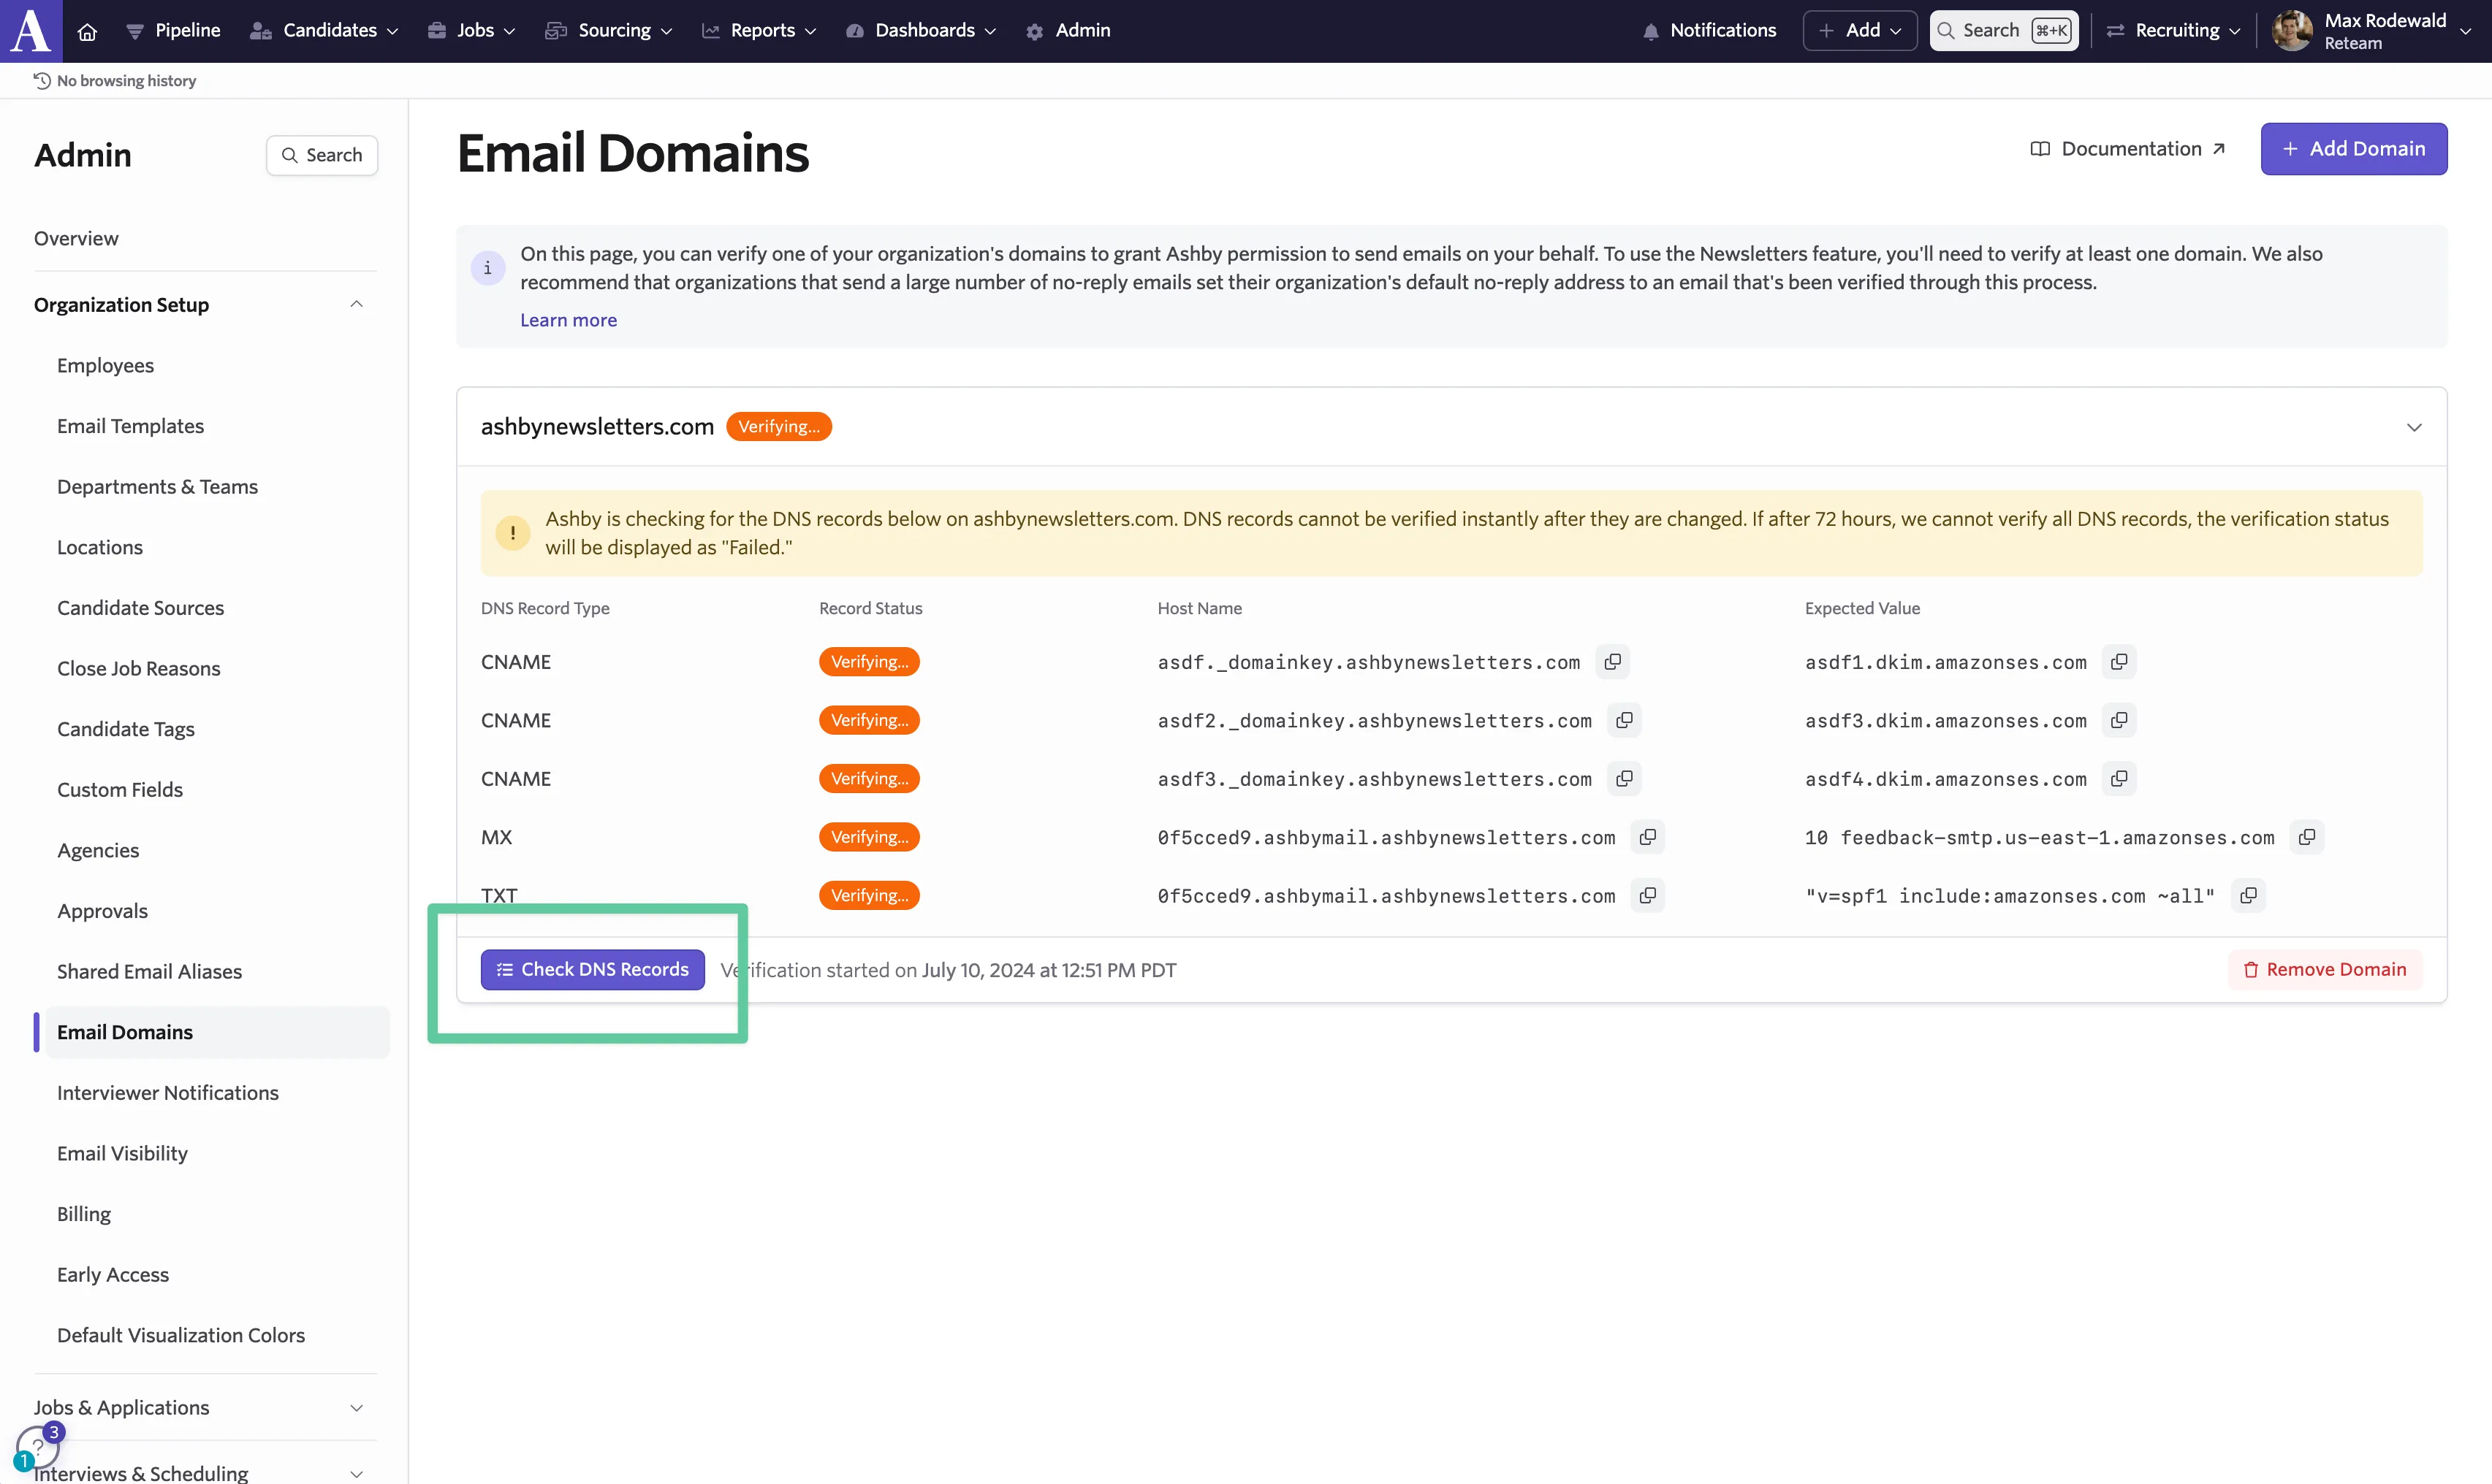Go to Locations settings
Screen dimensions: 2492x1484
(100, 548)
